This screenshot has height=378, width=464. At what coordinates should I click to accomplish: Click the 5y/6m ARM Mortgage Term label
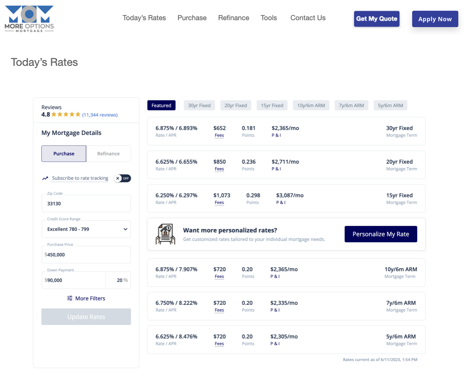coord(401,339)
